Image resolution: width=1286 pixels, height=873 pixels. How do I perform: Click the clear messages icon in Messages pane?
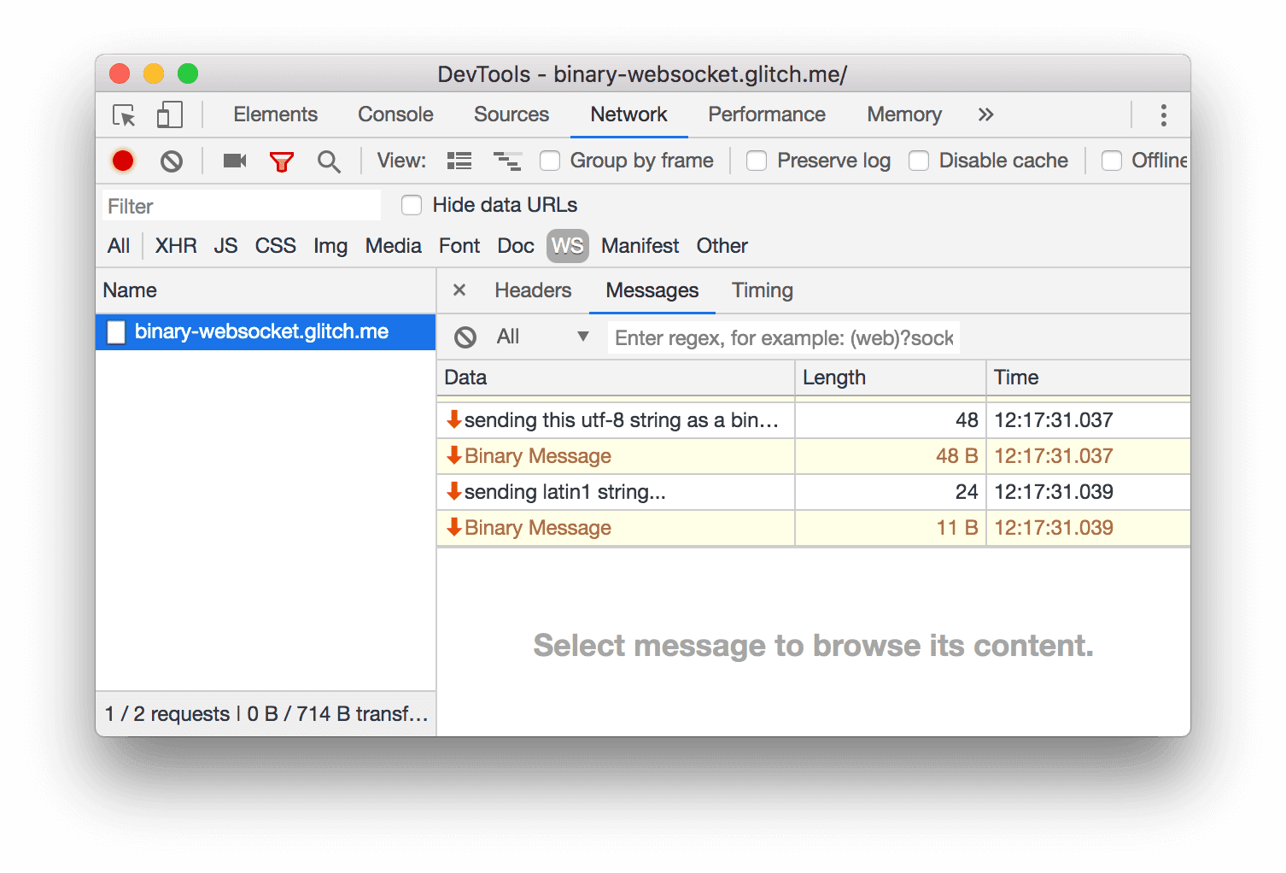pyautogui.click(x=465, y=337)
